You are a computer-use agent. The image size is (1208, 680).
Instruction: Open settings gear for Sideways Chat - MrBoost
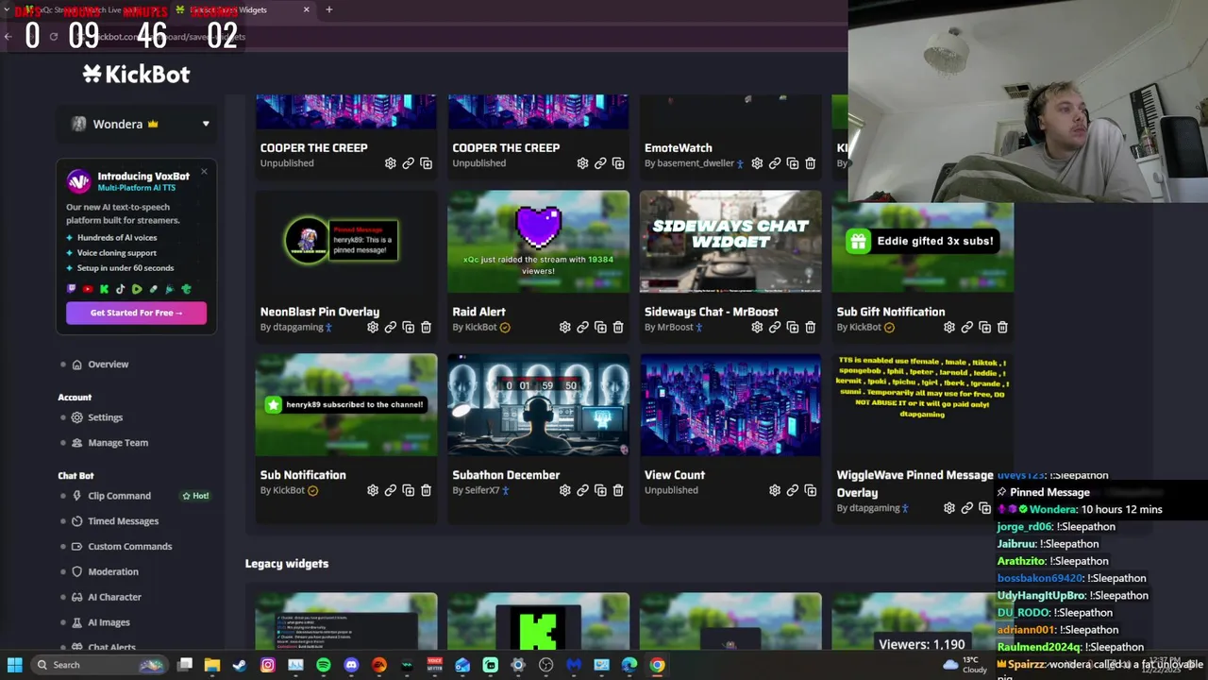tap(757, 327)
